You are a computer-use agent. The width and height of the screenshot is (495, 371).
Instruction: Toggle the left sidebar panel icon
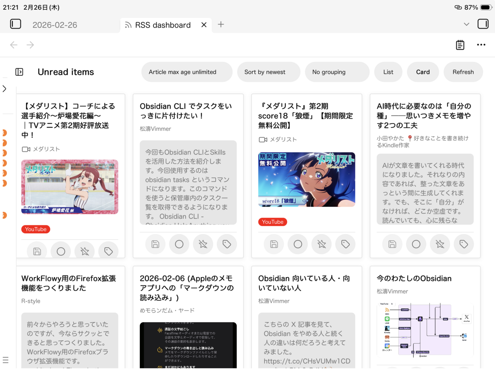(x=16, y=24)
